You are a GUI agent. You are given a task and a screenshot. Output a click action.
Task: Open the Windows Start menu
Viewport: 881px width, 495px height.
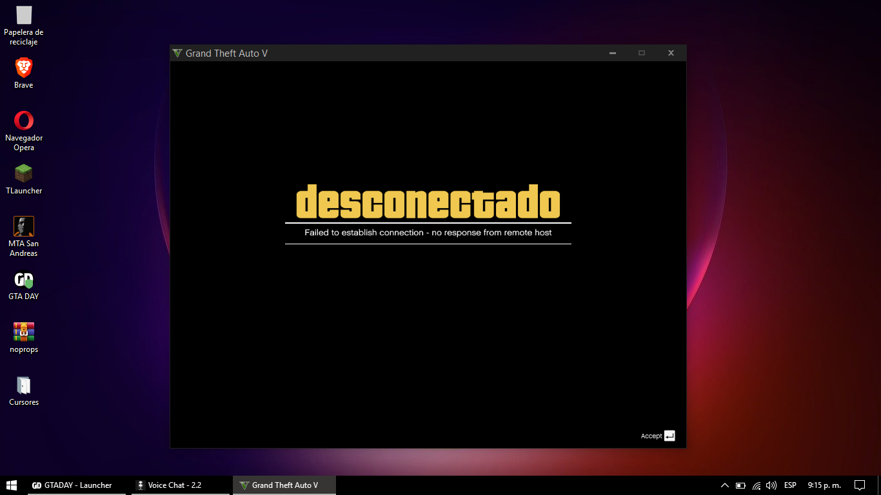[x=12, y=485]
